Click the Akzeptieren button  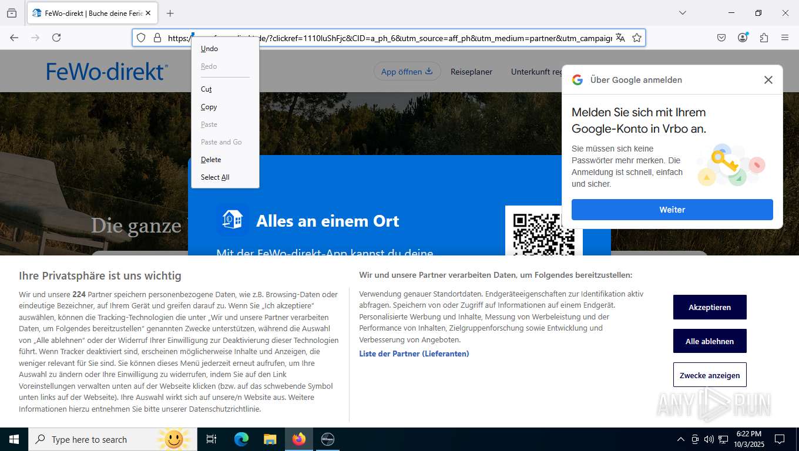710,307
